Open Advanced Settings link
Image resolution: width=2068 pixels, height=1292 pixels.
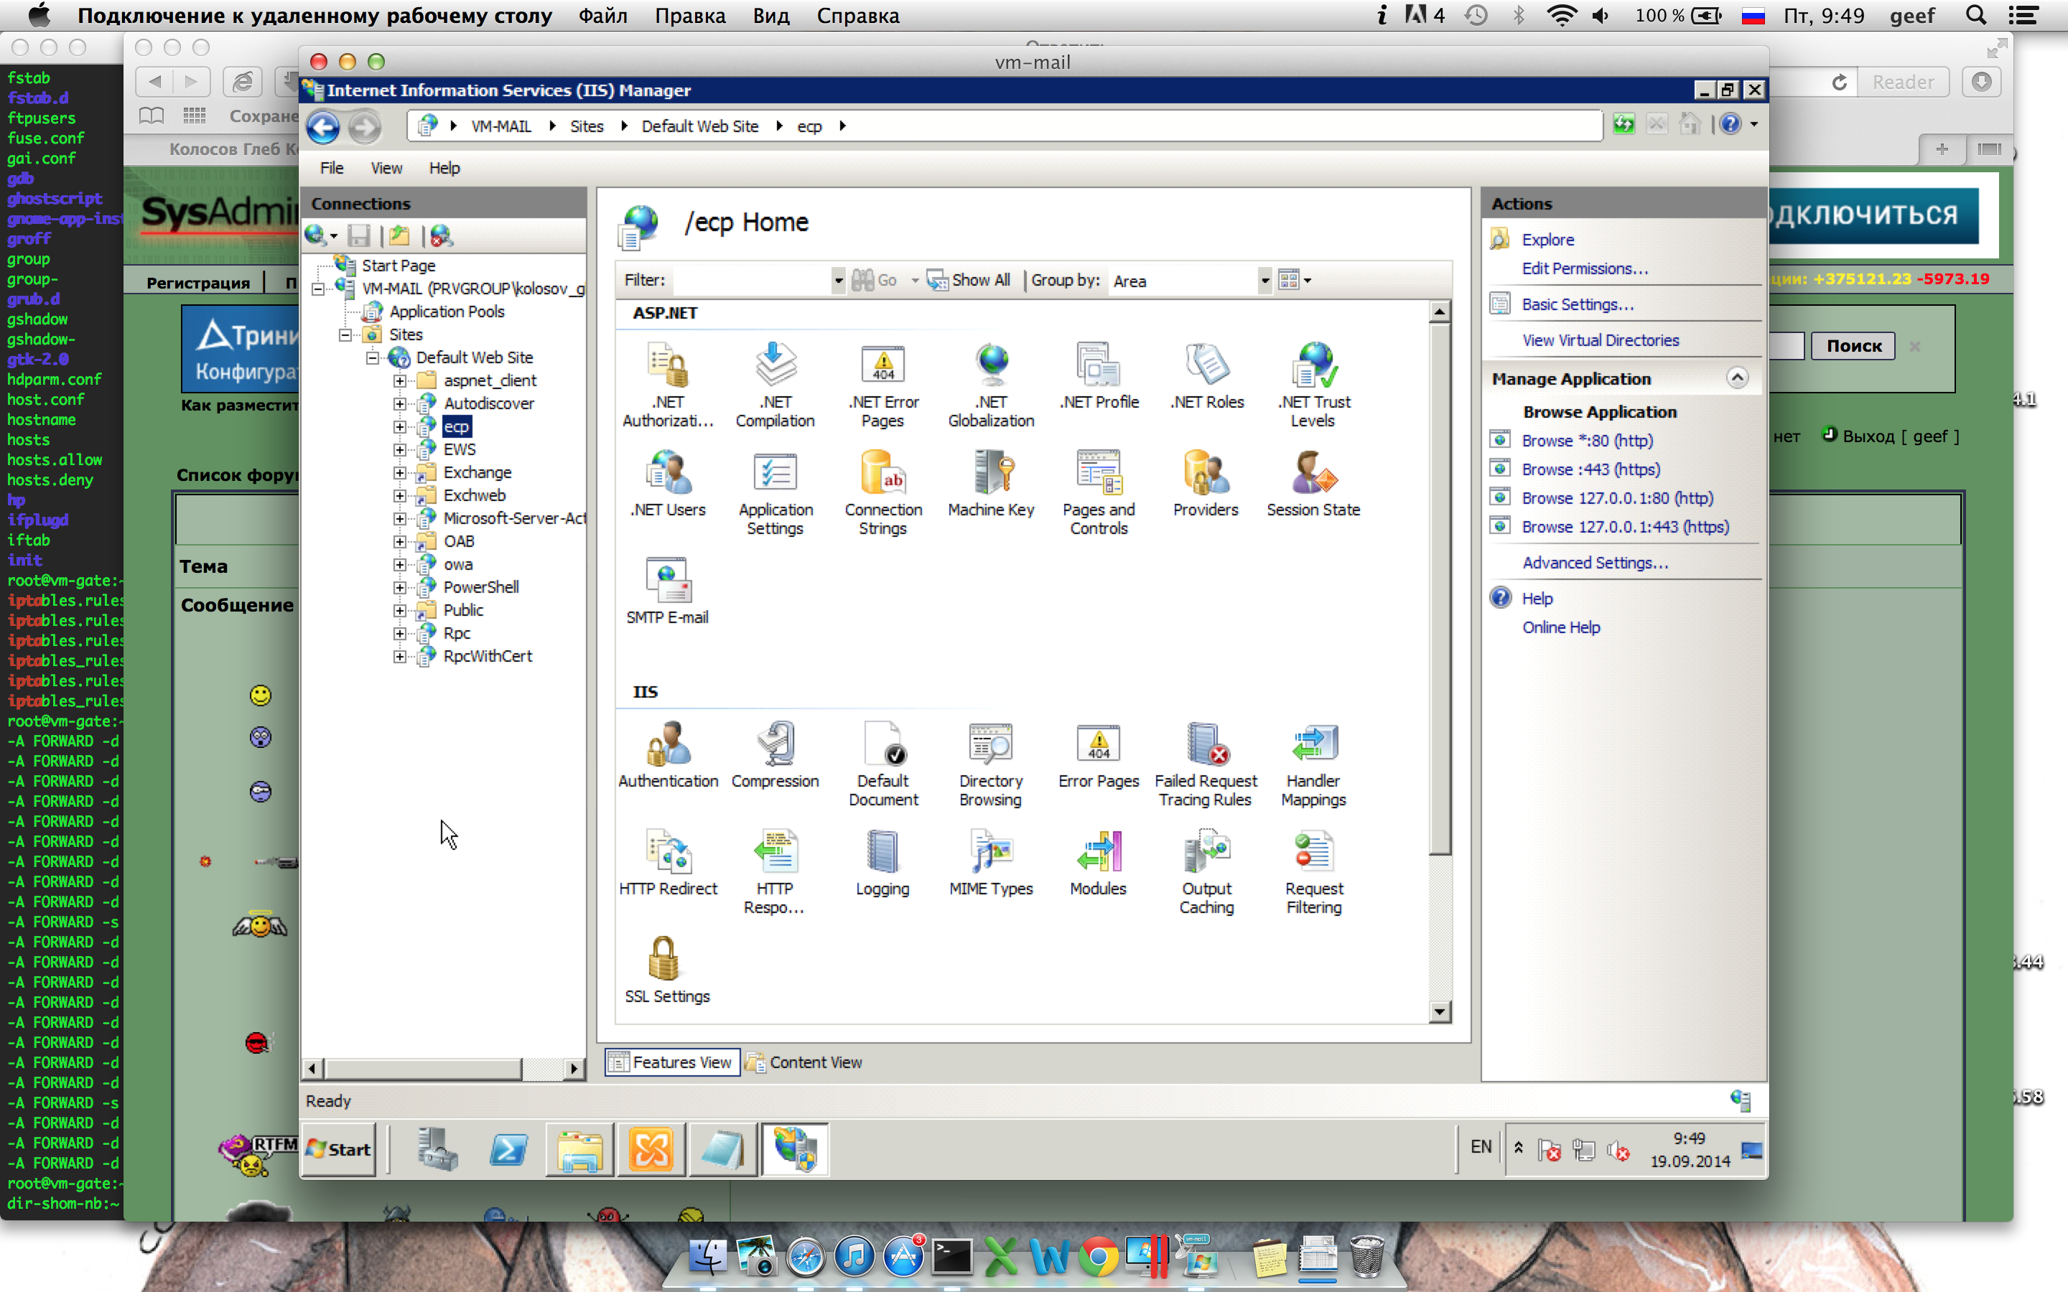(1595, 562)
